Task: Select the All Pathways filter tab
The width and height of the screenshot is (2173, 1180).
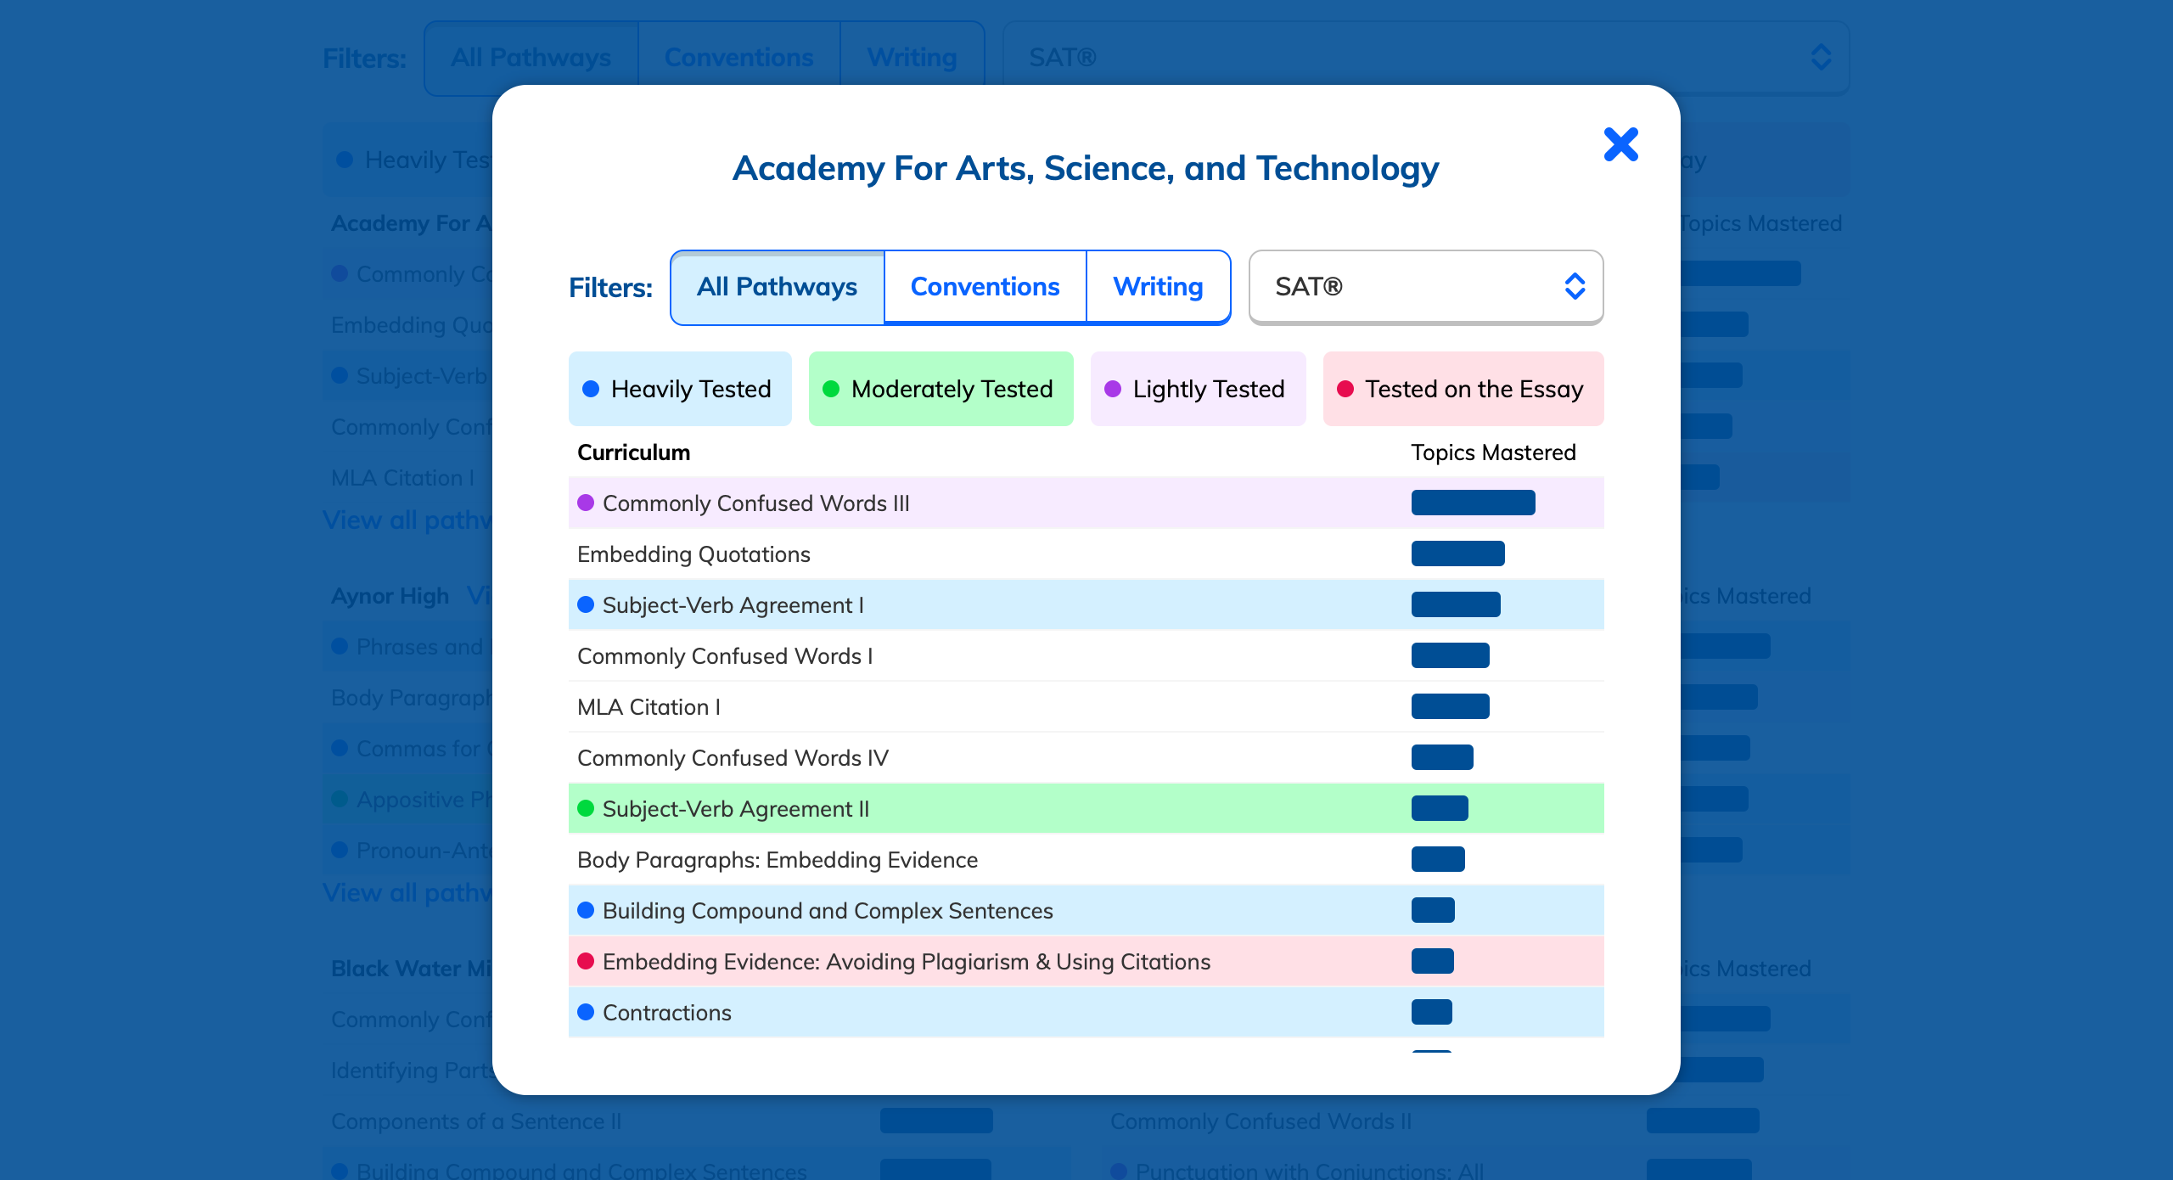Action: (x=777, y=287)
